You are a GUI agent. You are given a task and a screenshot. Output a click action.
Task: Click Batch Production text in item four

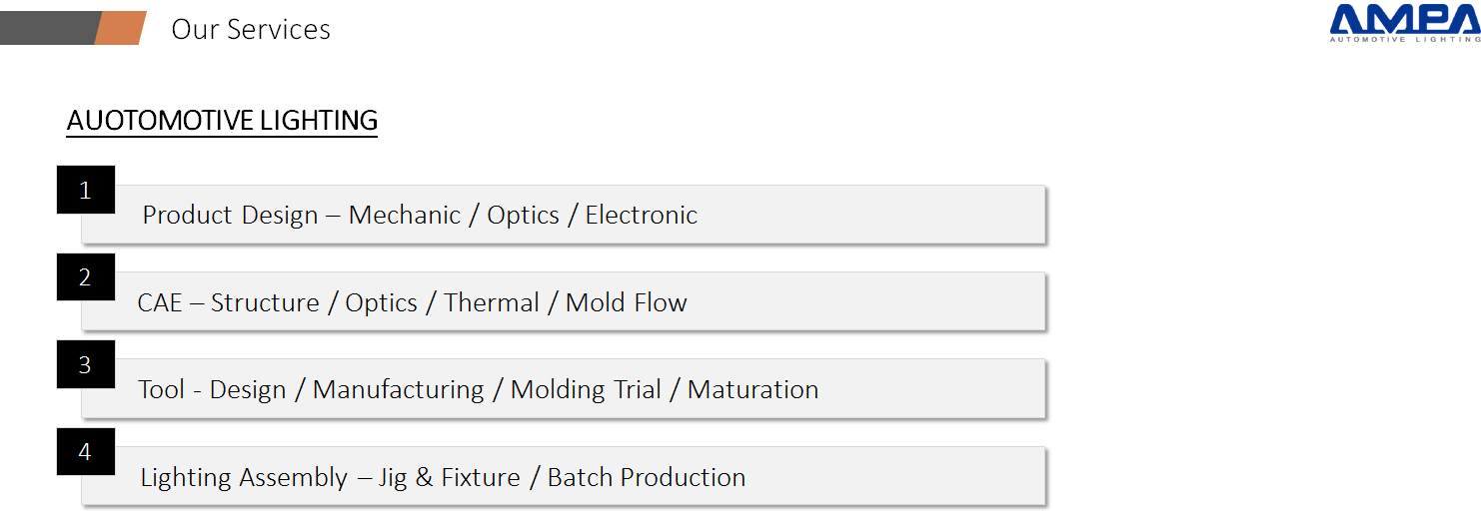[647, 477]
